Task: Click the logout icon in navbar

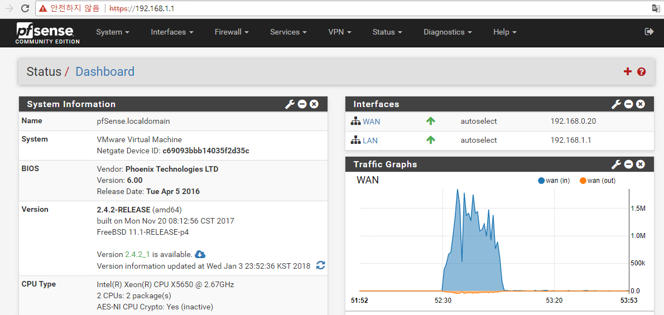Action: coord(649,32)
